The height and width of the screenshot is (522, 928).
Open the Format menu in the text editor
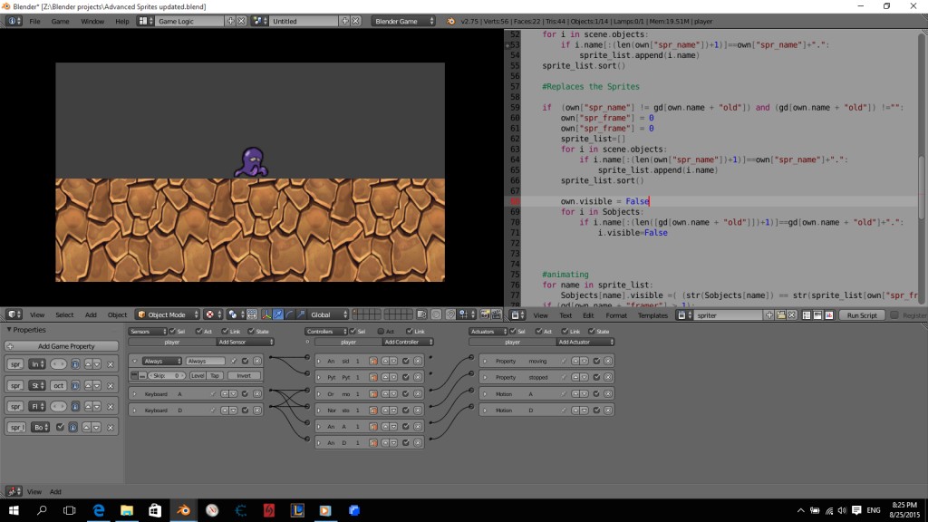pos(616,314)
